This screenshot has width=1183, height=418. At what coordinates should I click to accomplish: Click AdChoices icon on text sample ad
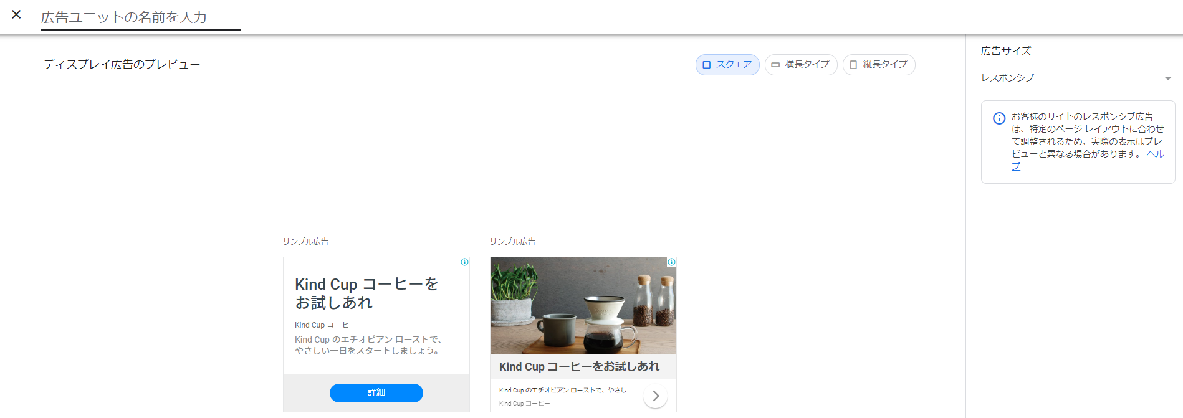pos(464,262)
